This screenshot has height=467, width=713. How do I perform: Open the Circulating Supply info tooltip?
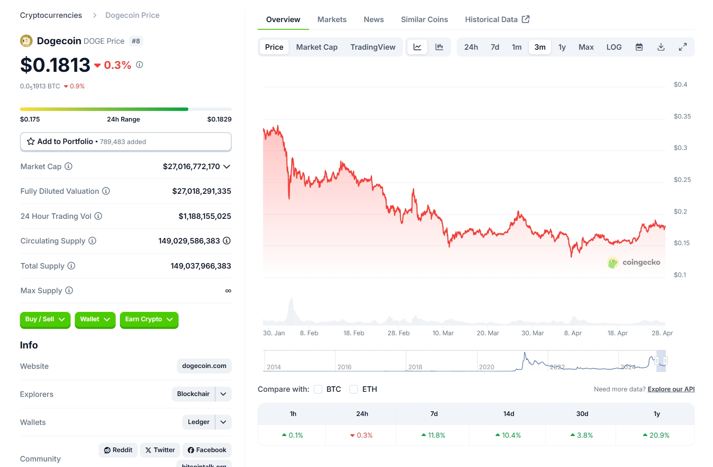[93, 241]
